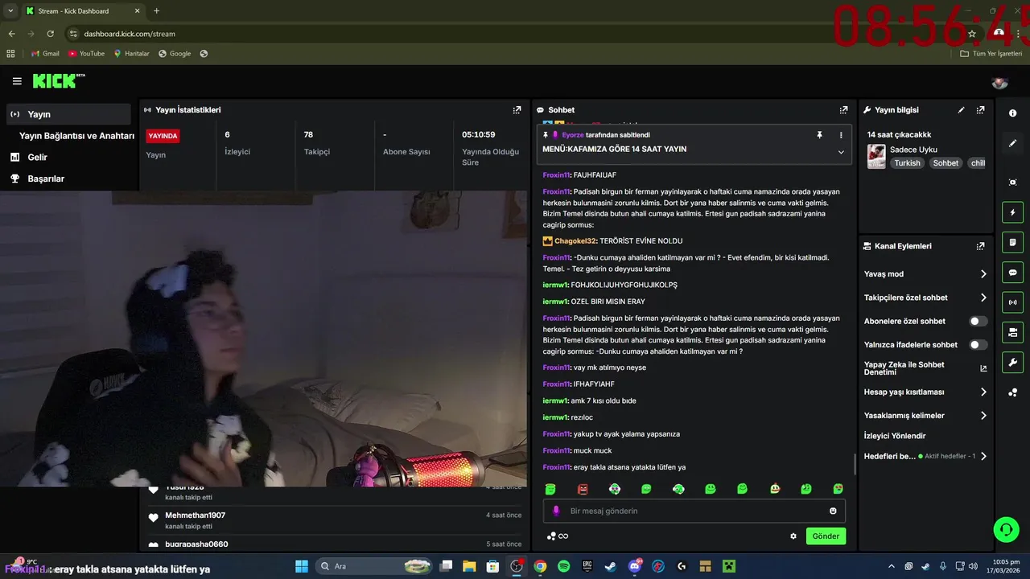Reload the page in the browser
This screenshot has width=1030, height=579.
click(51, 34)
